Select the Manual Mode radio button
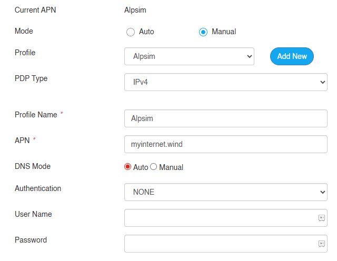The height and width of the screenshot is (261, 337). point(203,32)
